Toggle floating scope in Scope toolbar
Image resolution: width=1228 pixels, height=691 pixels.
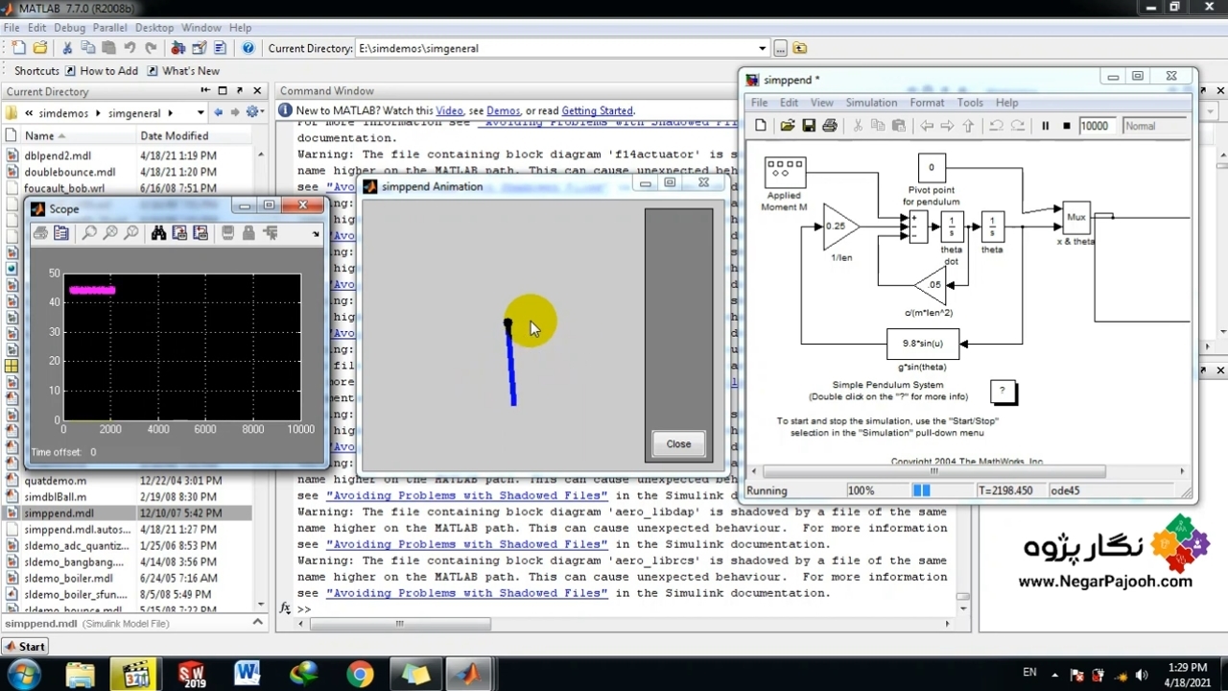click(227, 233)
